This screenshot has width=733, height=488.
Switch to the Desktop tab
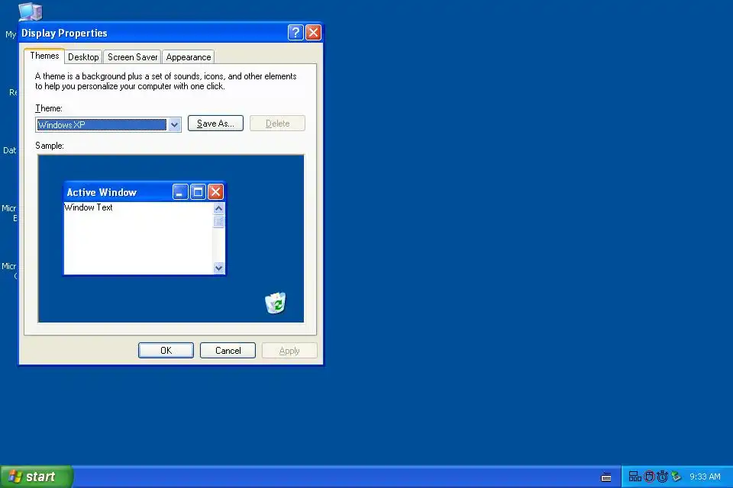coord(83,57)
